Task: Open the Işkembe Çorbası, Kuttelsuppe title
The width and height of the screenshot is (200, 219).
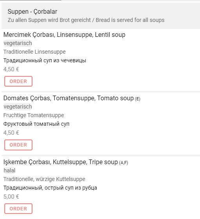Action: tap(61, 162)
